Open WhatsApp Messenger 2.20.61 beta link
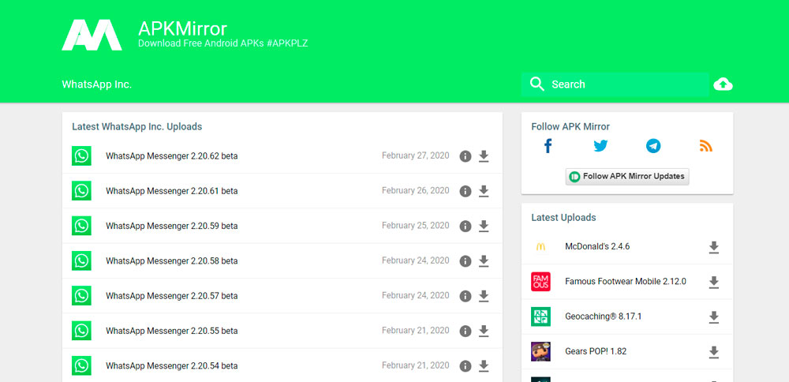 pos(171,191)
